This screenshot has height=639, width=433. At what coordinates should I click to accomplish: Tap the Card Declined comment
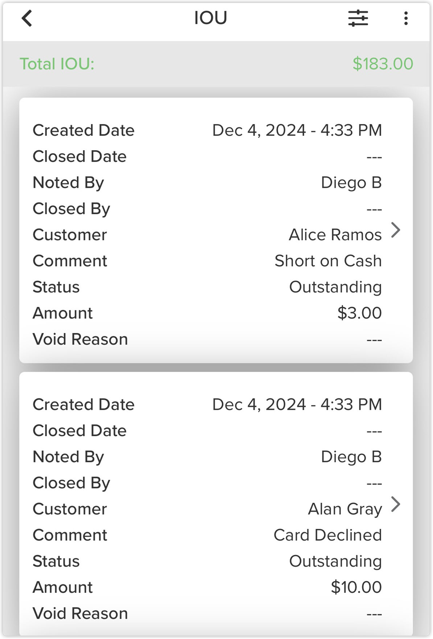coord(328,535)
